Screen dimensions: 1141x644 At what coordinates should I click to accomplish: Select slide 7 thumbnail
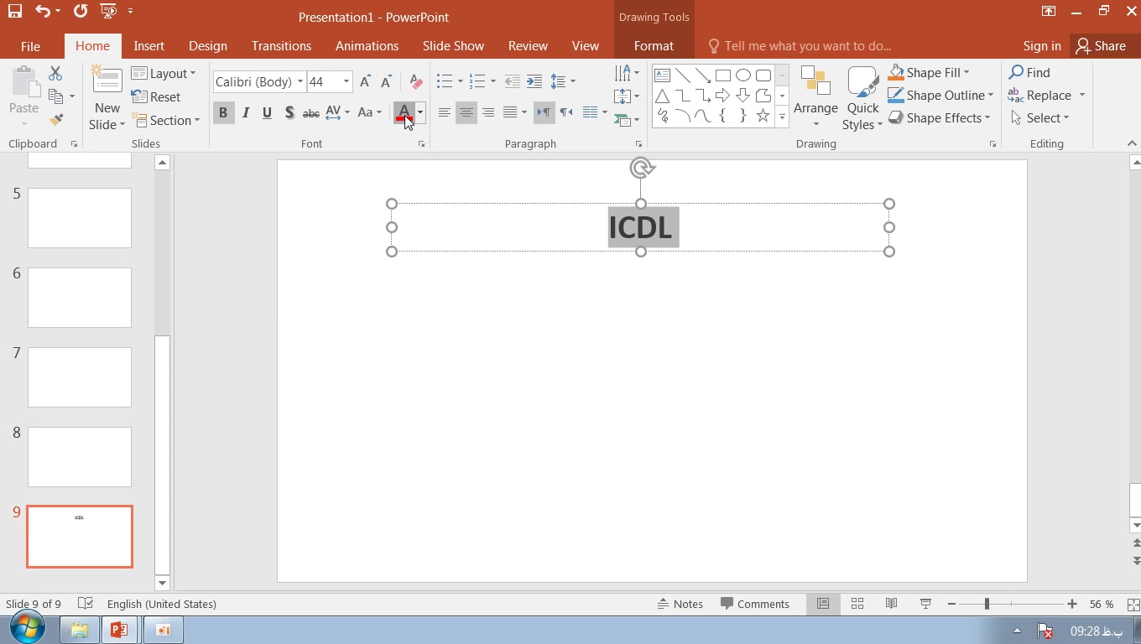[80, 377]
